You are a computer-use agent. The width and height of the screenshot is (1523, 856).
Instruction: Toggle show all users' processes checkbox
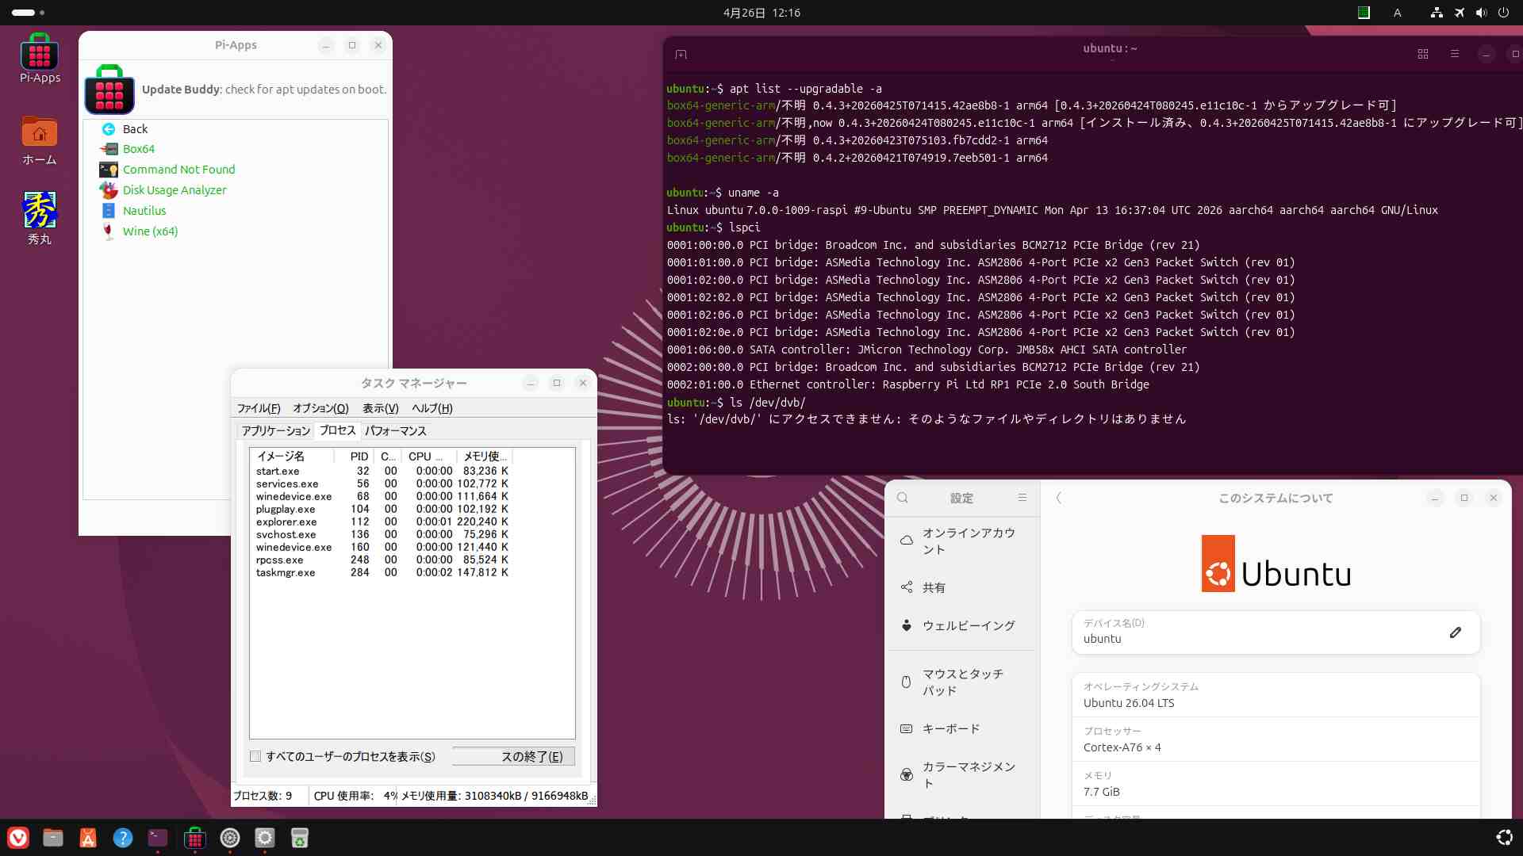[x=255, y=756]
